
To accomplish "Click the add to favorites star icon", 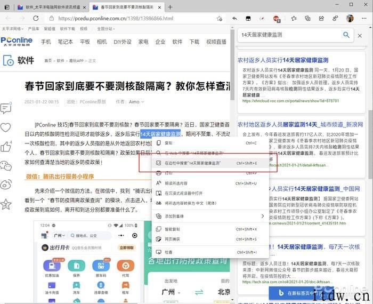I will [x=220, y=19].
